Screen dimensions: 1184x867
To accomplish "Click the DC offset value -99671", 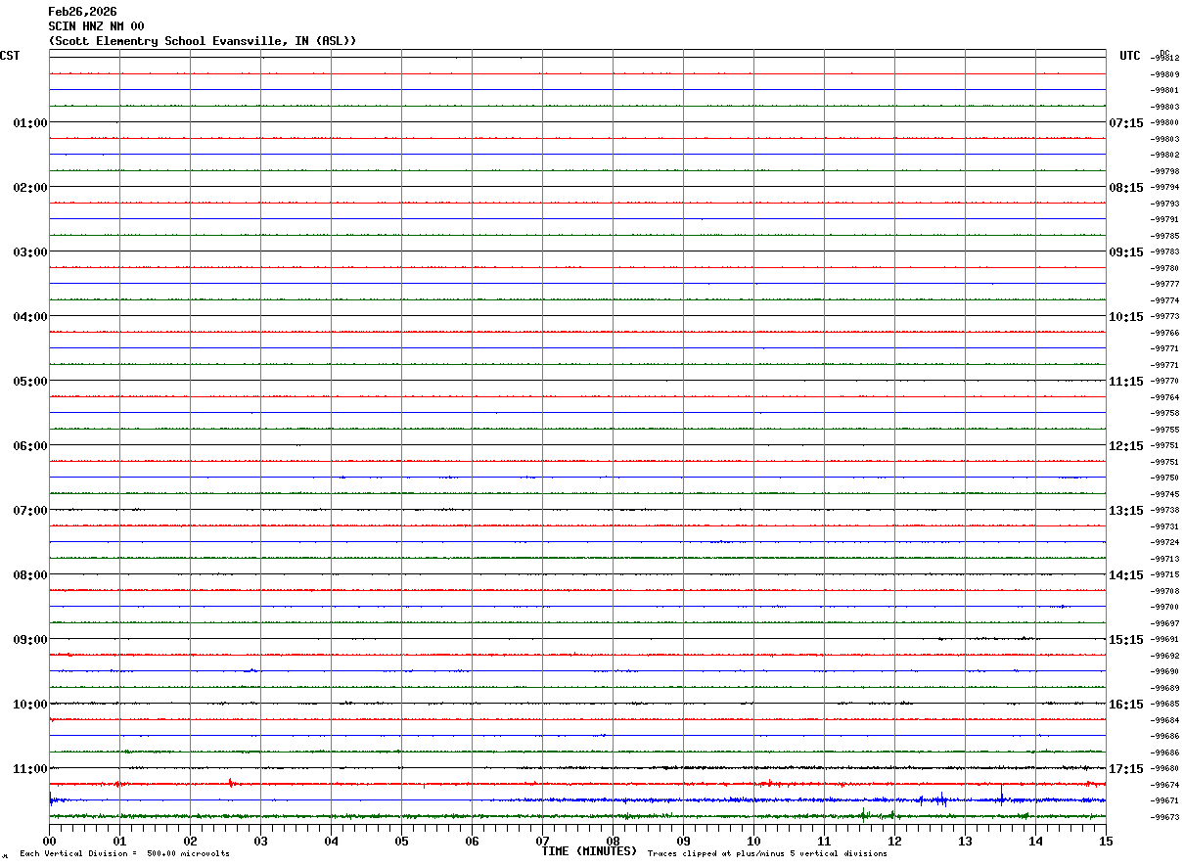I will coord(1164,800).
